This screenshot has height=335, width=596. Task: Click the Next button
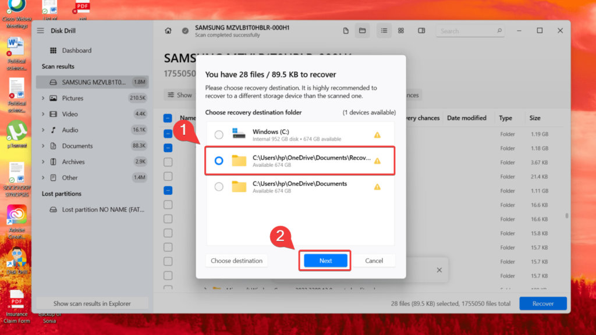coord(325,261)
